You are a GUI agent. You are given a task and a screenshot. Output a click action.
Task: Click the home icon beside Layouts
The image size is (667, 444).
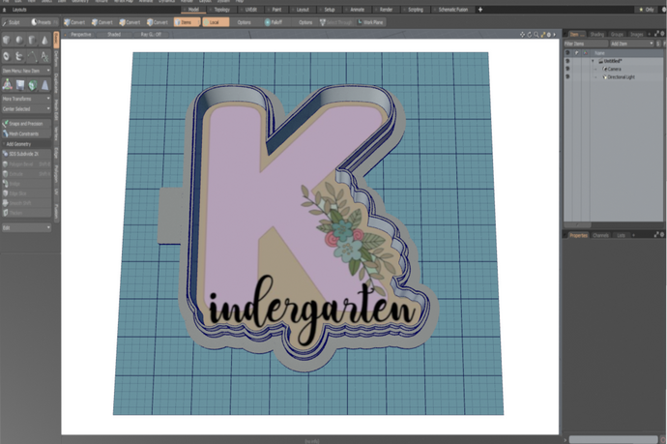click(4, 10)
